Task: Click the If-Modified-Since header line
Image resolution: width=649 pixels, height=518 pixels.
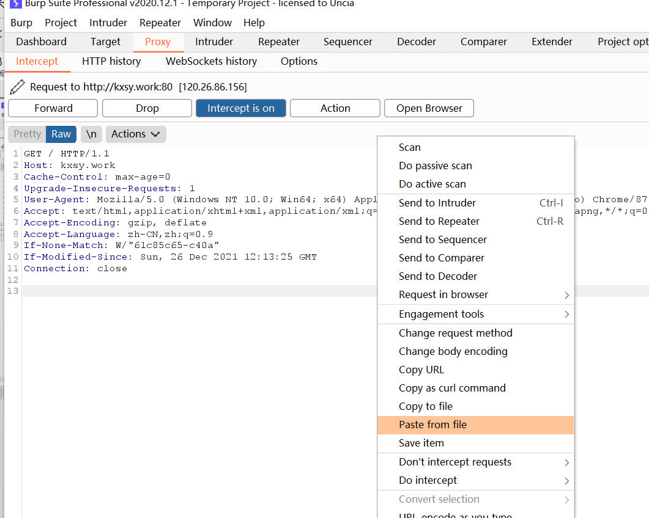Action: click(x=170, y=257)
